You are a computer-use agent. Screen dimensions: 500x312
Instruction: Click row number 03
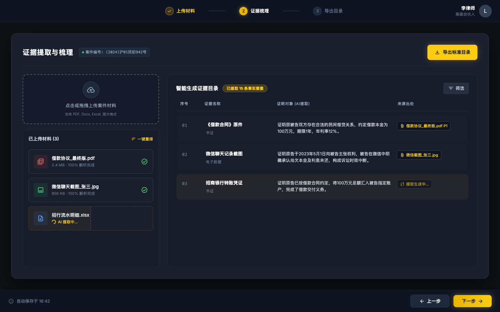[x=185, y=184]
